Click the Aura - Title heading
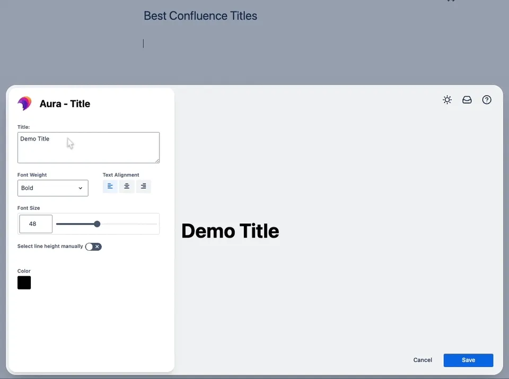The width and height of the screenshot is (509, 379). tap(65, 104)
